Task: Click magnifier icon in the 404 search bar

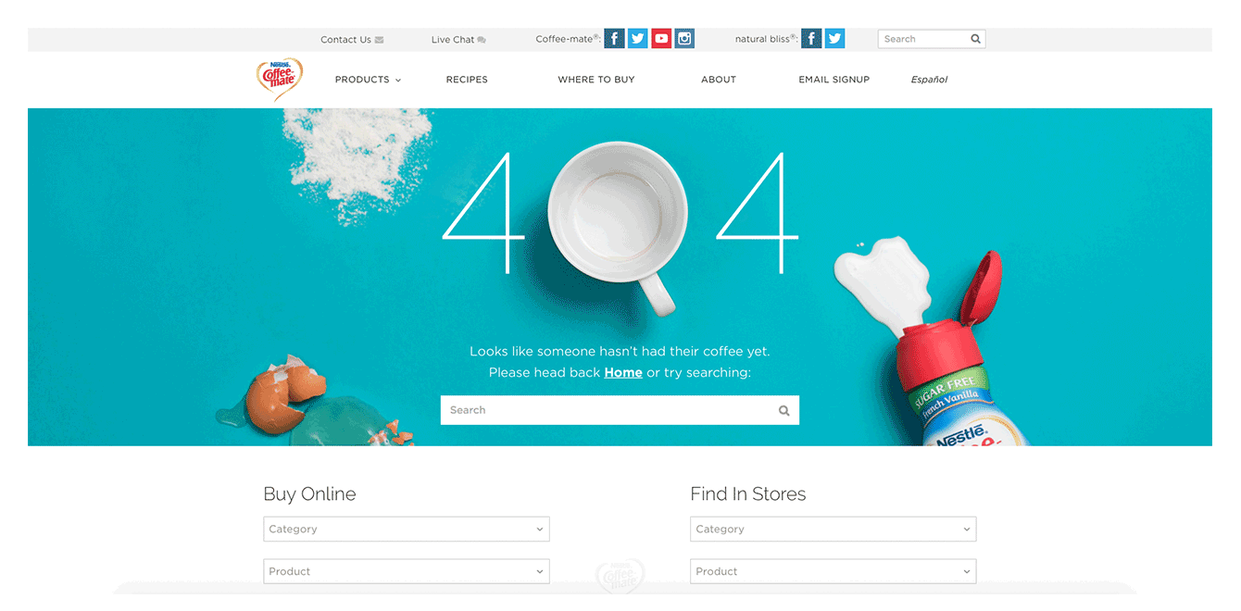Action: (x=784, y=410)
